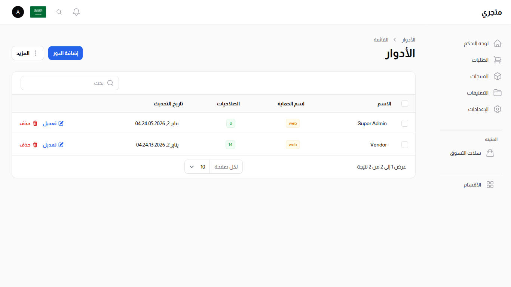Click the breadcrumb chevron between الأدوار and القائمة

tap(395, 40)
